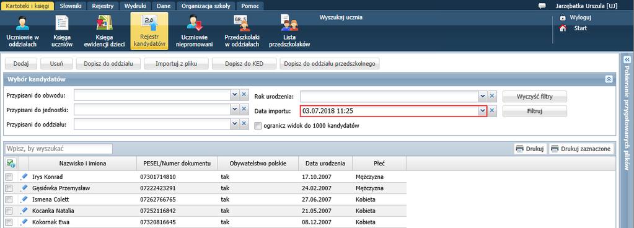The height and width of the screenshot is (228, 634).
Task: Open the Pomoc tab
Action: tap(250, 6)
